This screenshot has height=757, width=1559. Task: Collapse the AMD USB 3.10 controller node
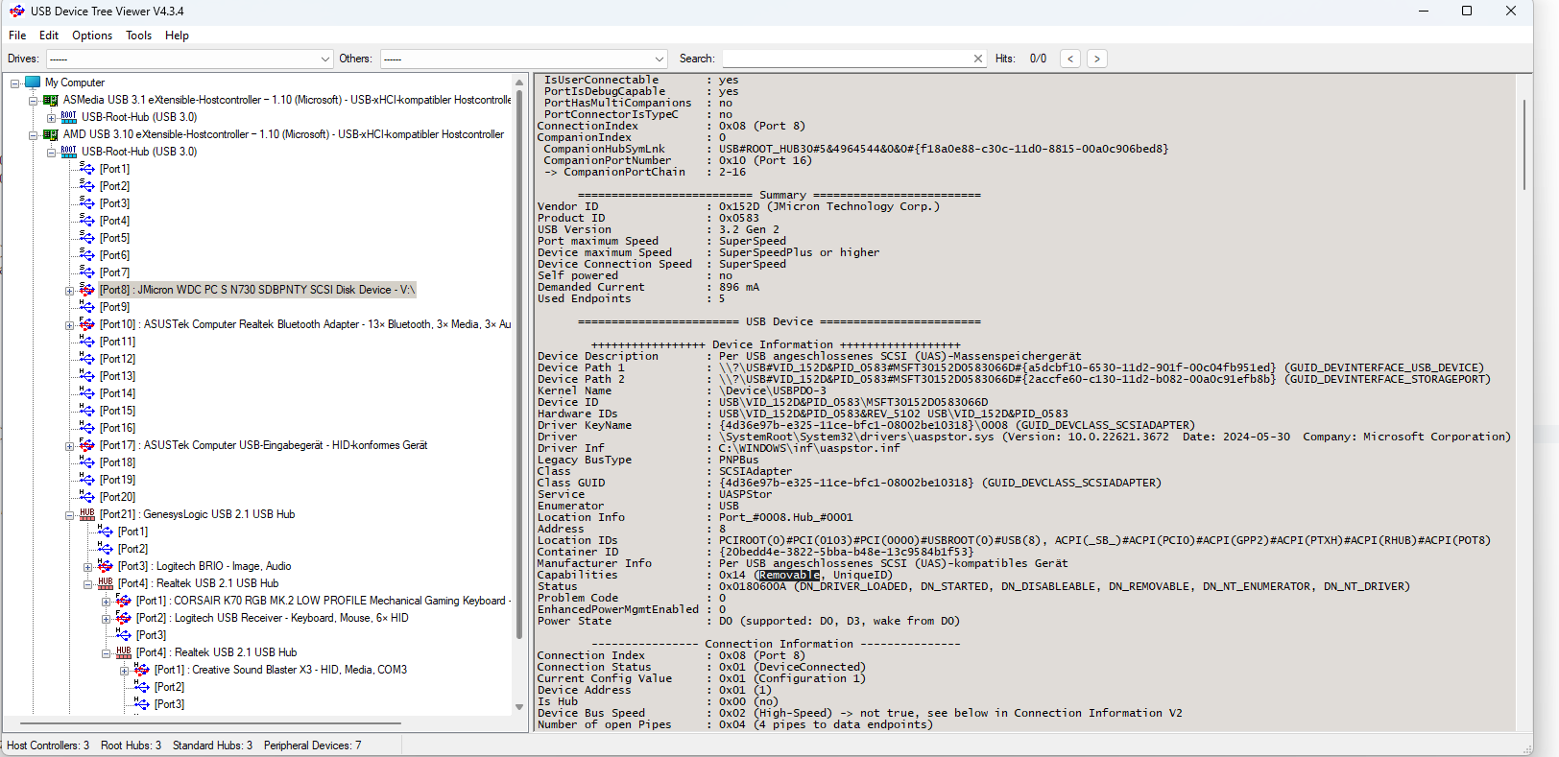tap(34, 135)
